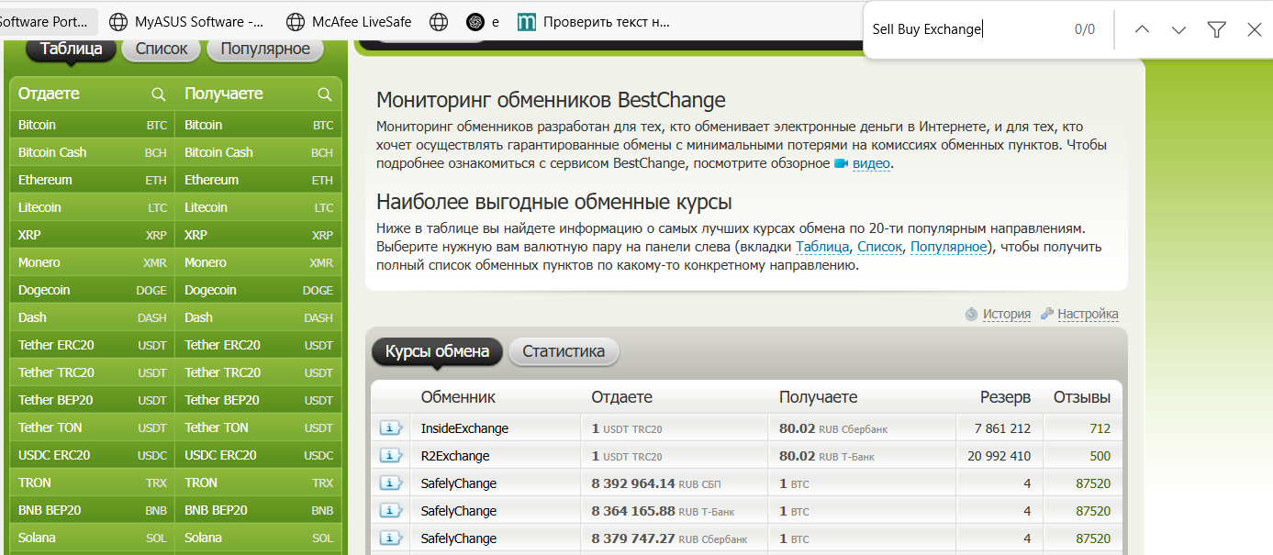Viewport: 1273px width, 555px height.
Task: Click the search icon next to Получаете
Action: 324,94
